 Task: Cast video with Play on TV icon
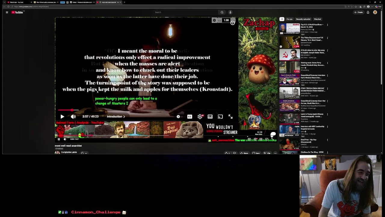[220, 117]
